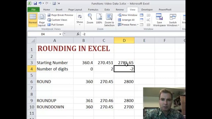Switch to Page Layout view
This screenshot has height=119, width=212.
[42, 20]
